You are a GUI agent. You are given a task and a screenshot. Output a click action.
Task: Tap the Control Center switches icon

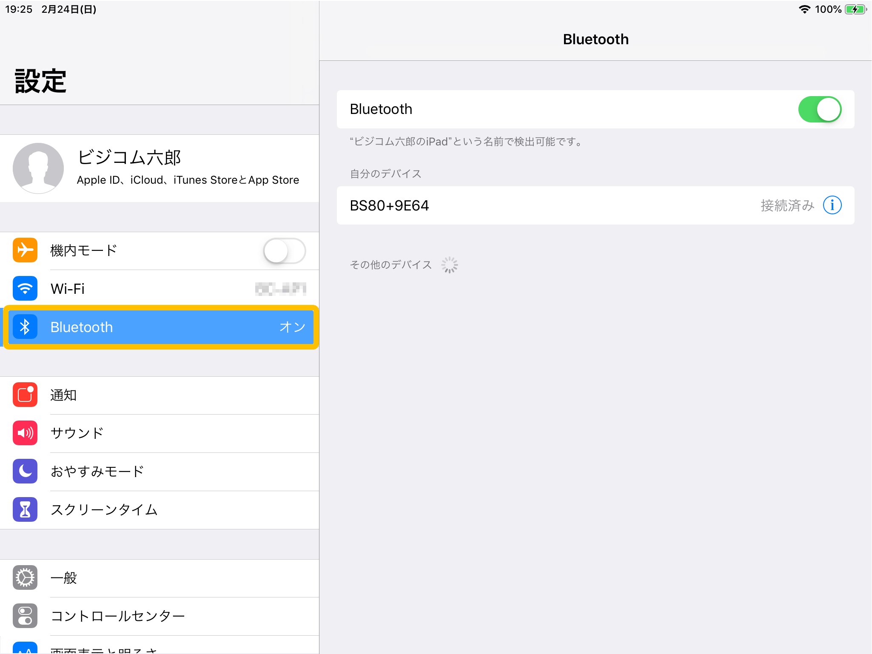click(25, 616)
